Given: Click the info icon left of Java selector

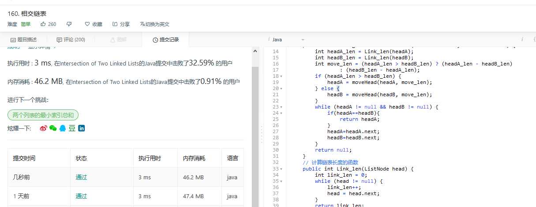Looking at the screenshot, I should (268, 40).
